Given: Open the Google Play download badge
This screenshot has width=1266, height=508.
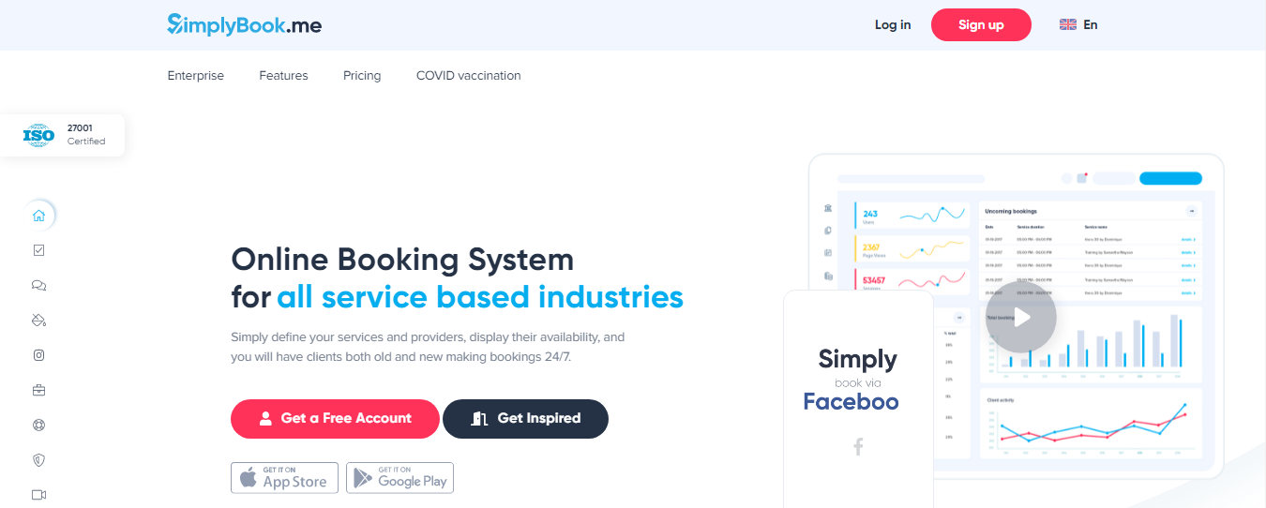Looking at the screenshot, I should (399, 478).
